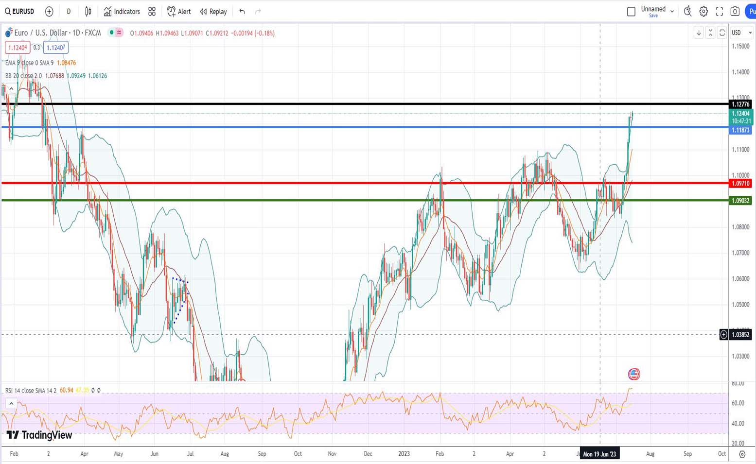Collapse the indicator legend chevron
The height and width of the screenshot is (464, 756).
[x=11, y=89]
